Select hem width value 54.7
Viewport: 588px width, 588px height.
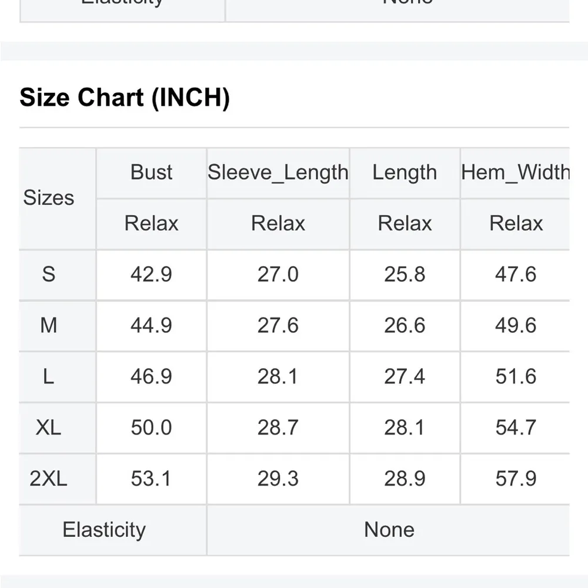(x=516, y=427)
